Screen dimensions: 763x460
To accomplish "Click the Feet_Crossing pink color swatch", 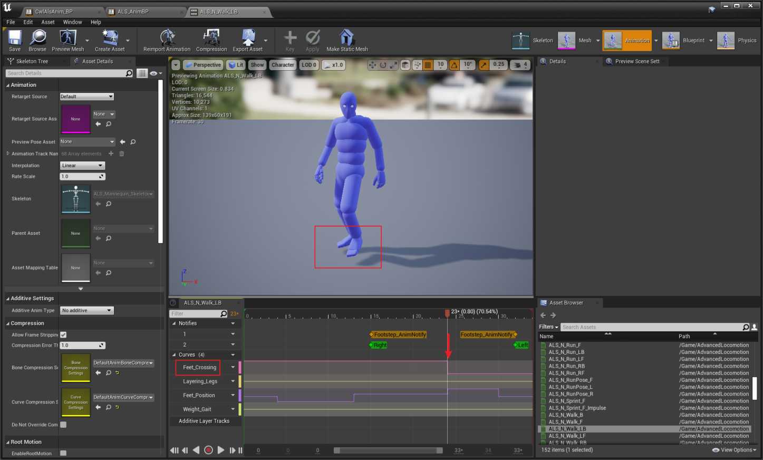I will pos(240,367).
